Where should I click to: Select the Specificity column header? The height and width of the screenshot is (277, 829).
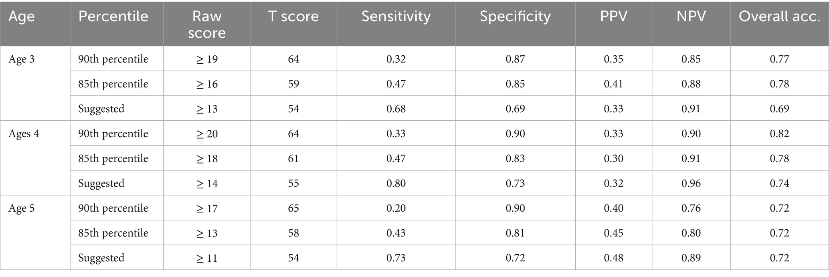515,16
